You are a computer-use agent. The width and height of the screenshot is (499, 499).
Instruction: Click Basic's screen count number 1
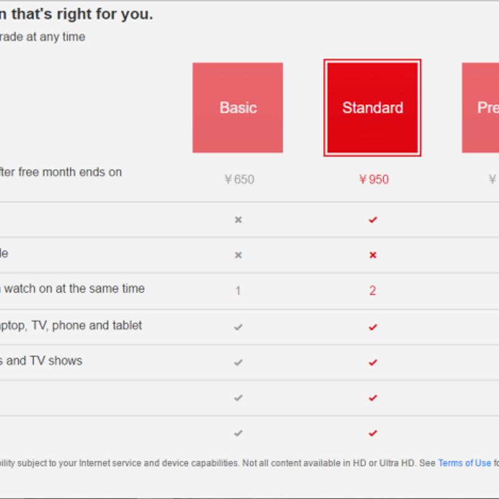238,291
